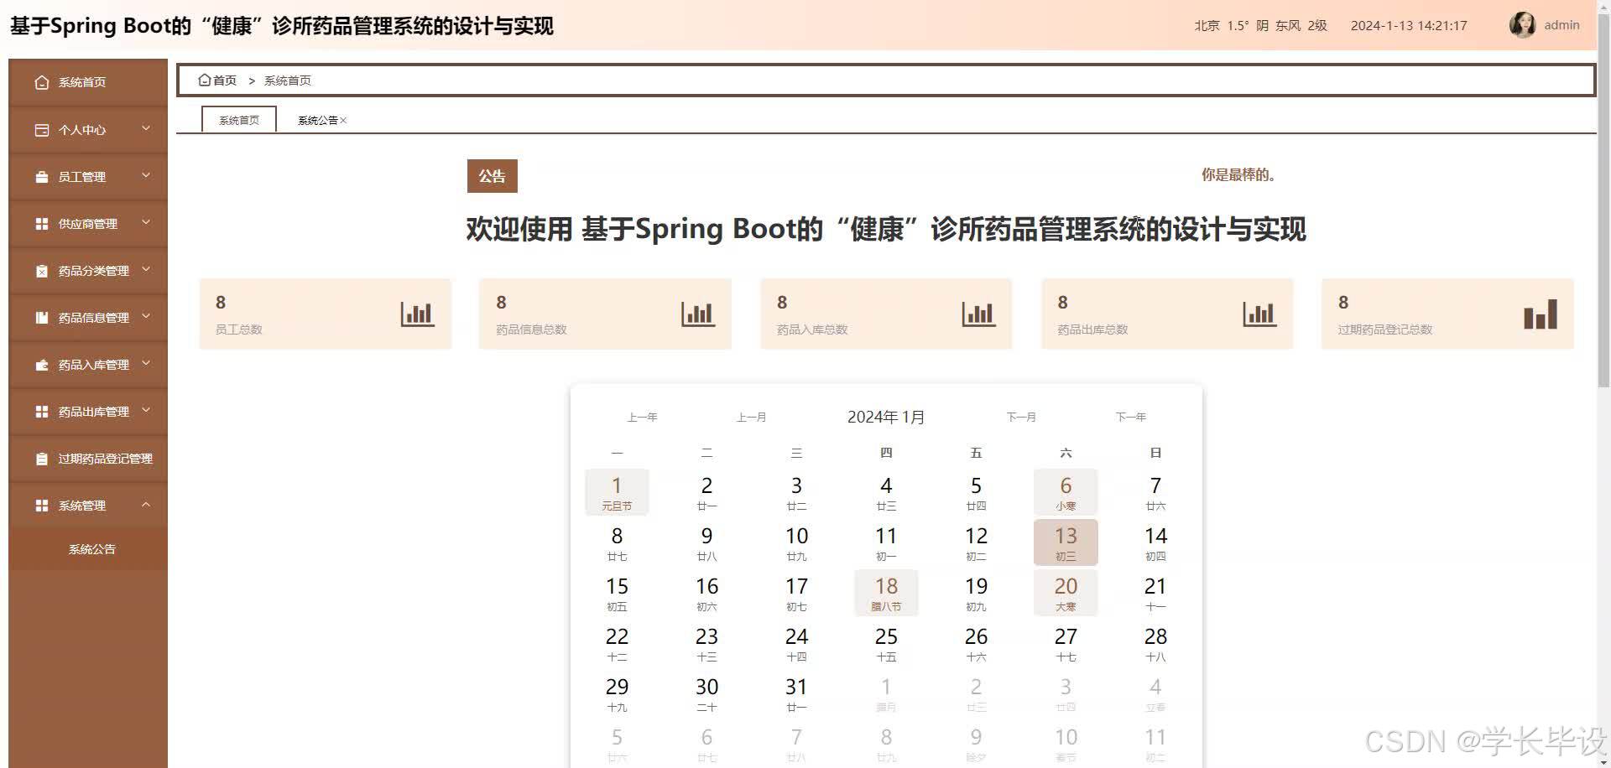Collapse the 系统管理 menu chevron
This screenshot has height=768, width=1611.
click(x=146, y=504)
